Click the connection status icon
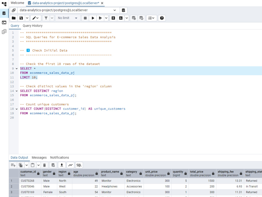Screen dimensions: 262x197 [x=14, y=10]
